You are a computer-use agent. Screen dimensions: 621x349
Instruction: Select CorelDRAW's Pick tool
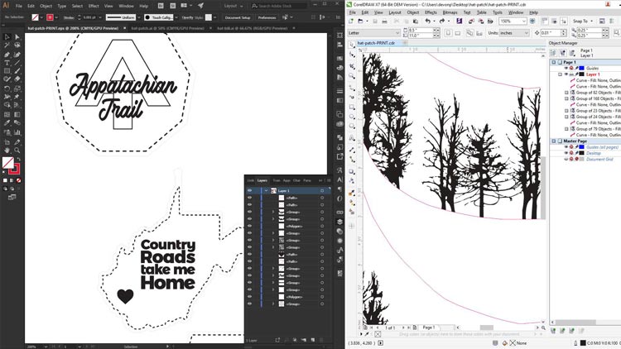pyautogui.click(x=352, y=45)
